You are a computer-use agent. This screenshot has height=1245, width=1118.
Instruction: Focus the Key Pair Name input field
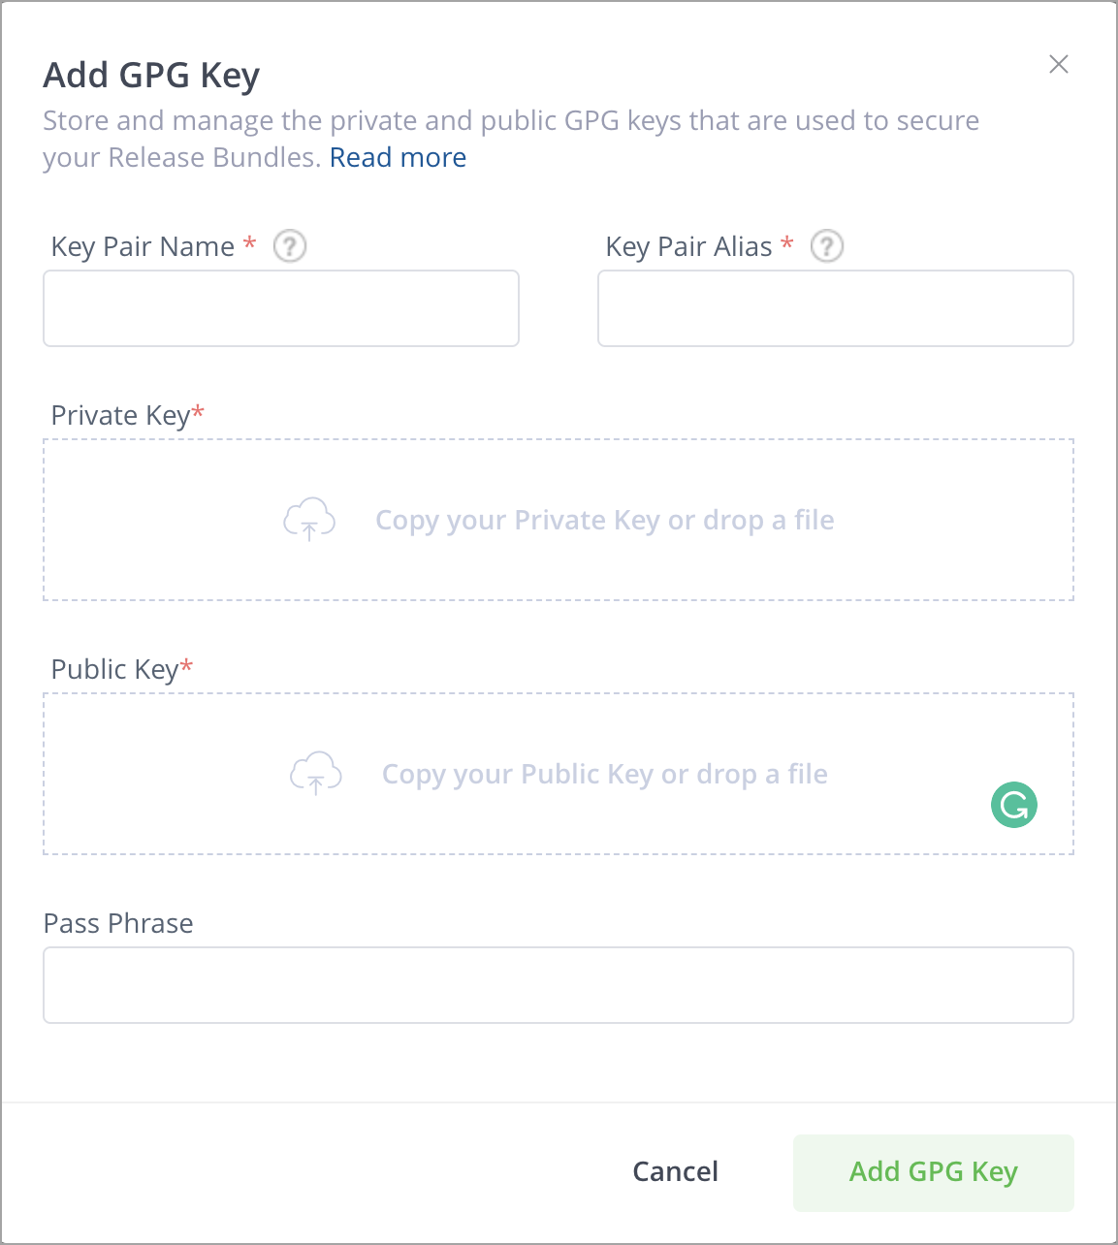pyautogui.click(x=281, y=308)
